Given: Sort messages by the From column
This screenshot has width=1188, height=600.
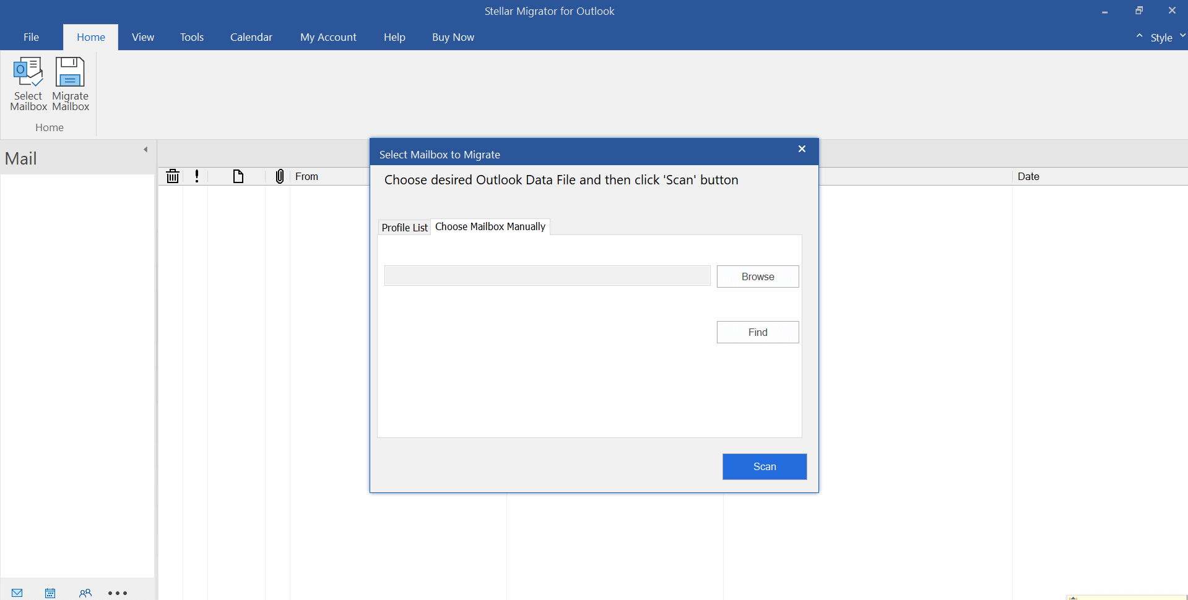Looking at the screenshot, I should [307, 176].
